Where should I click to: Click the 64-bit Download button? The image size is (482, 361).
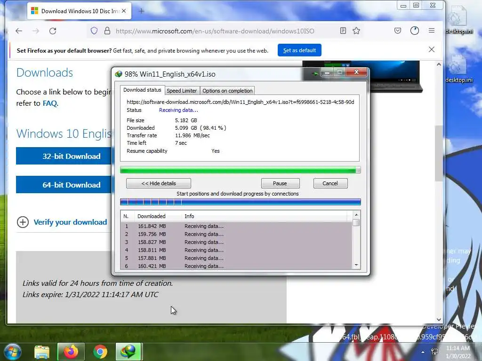click(x=64, y=184)
